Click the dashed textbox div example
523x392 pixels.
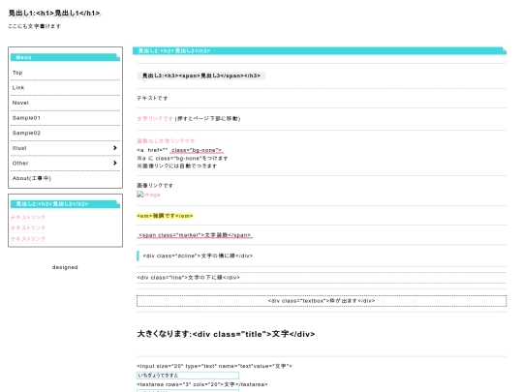[x=322, y=301]
